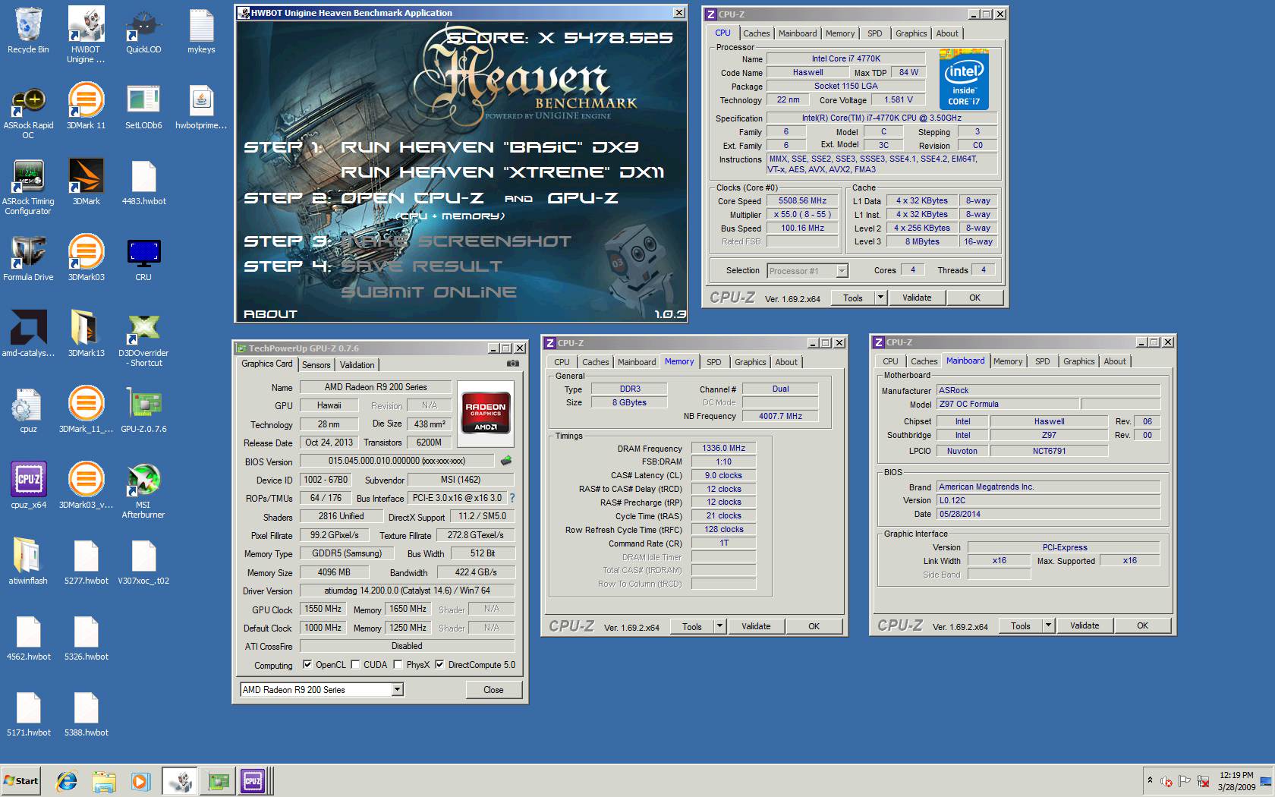Click the GPU-Z BIOS save icon
Screen dimensions: 1275x797
pyautogui.click(x=506, y=461)
